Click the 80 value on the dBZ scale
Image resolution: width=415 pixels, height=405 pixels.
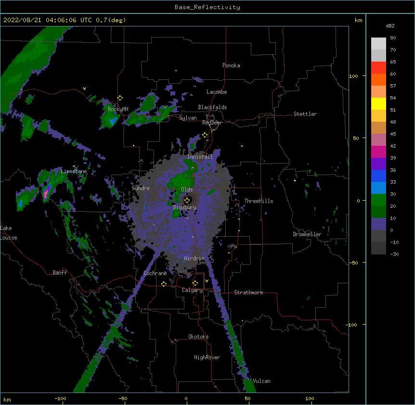393,38
